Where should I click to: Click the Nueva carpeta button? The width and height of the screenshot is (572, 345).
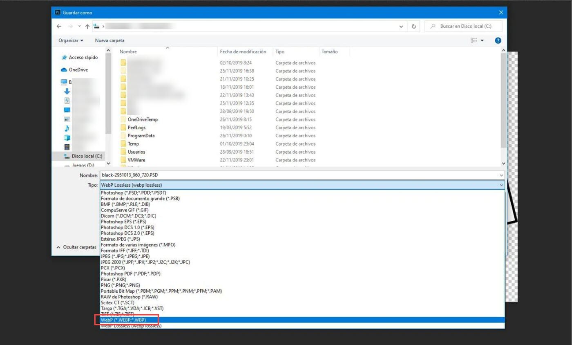(x=109, y=40)
